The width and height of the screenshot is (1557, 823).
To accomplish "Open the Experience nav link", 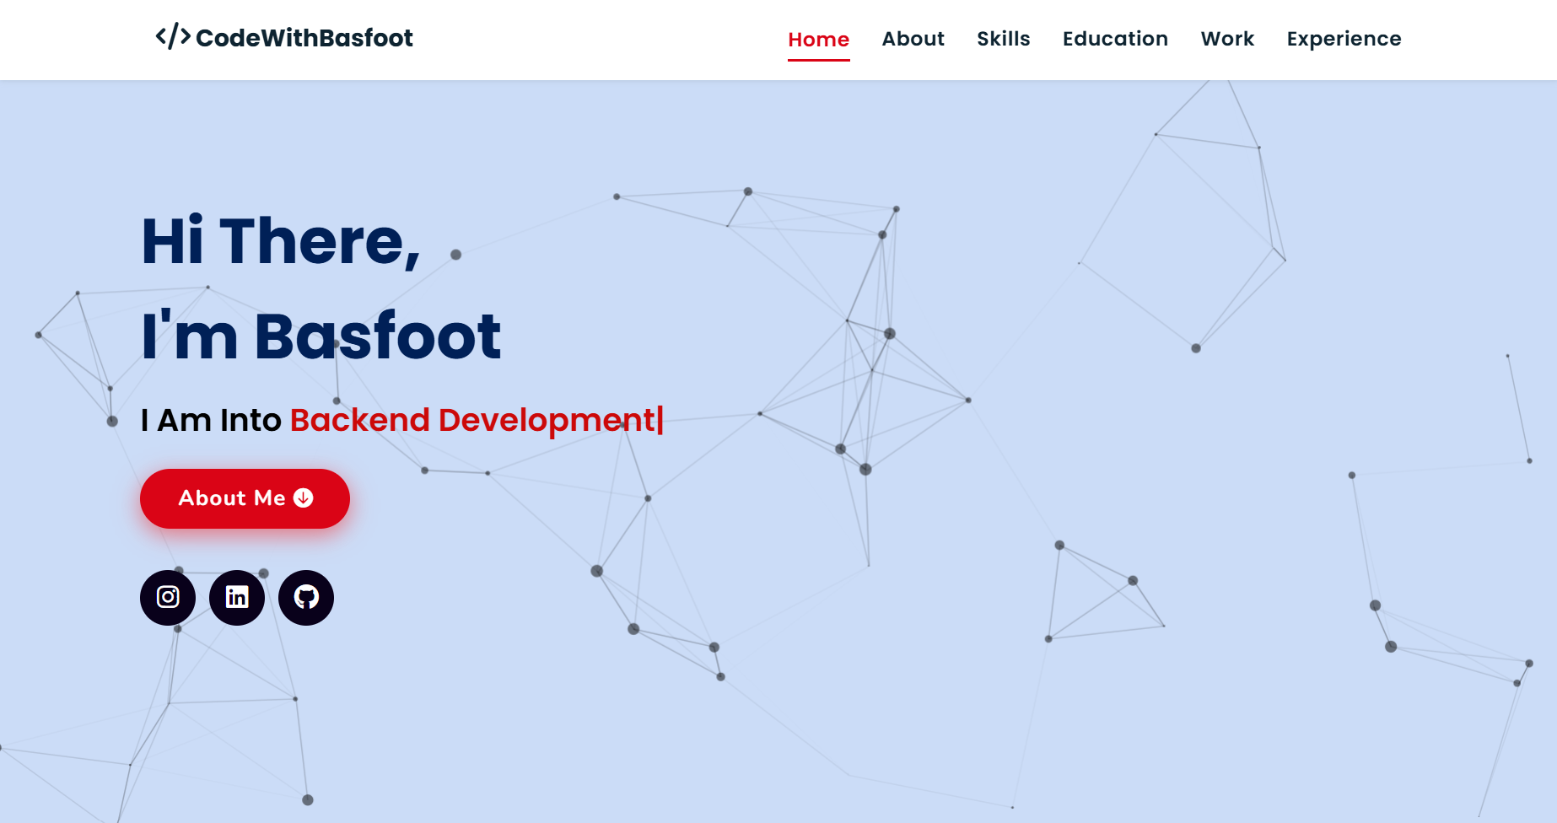I will pos(1344,39).
